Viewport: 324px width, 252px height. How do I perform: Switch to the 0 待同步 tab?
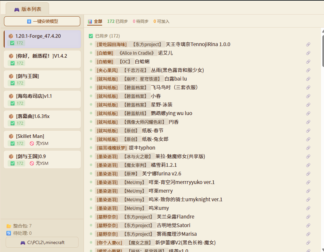(141, 21)
